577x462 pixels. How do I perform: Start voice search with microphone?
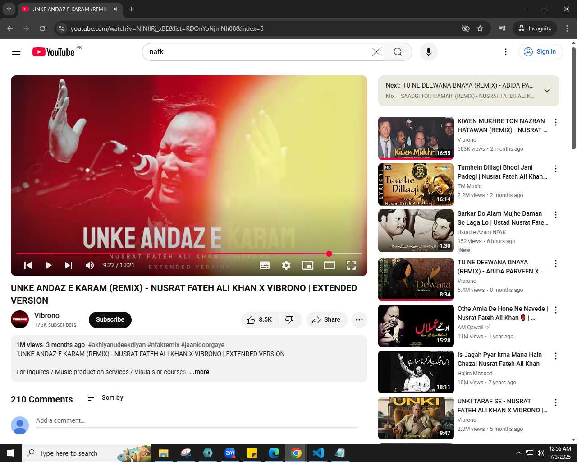429,52
